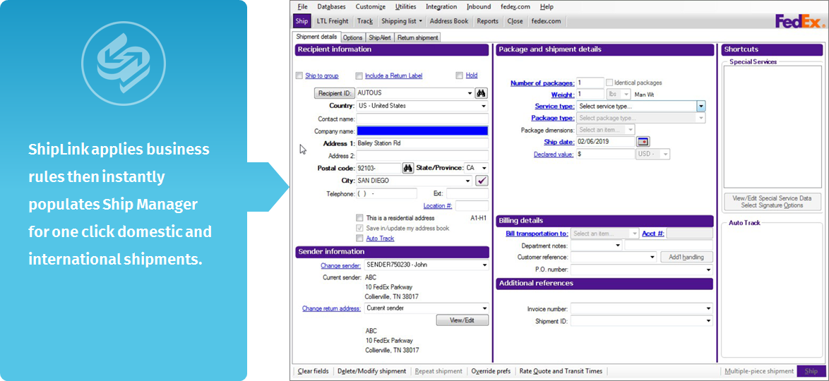
Task: Click the Declared value link
Action: pyautogui.click(x=554, y=155)
